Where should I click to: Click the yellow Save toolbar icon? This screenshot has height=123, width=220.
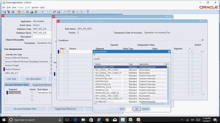coord(19,12)
